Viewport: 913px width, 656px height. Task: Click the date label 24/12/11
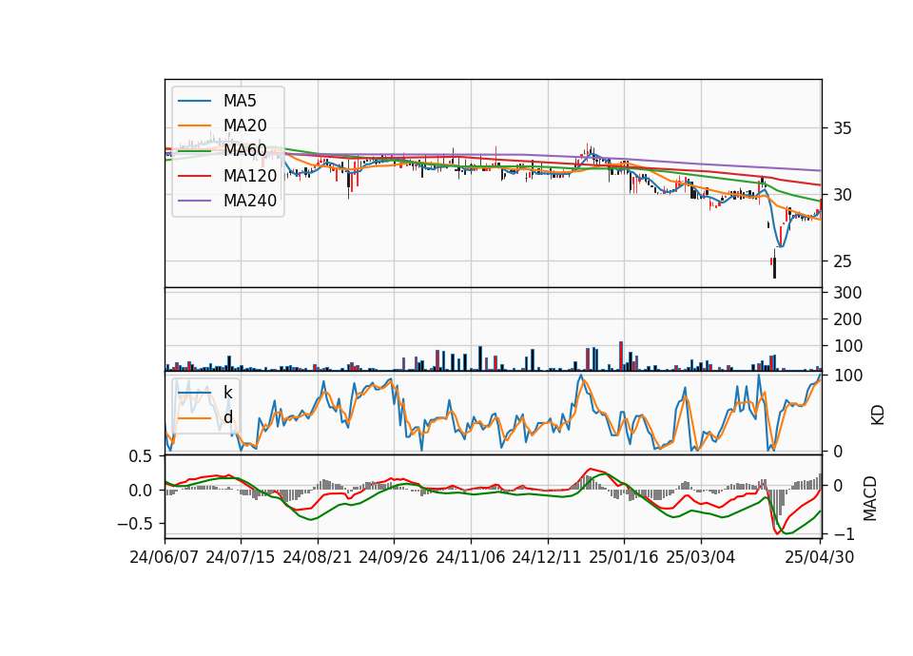pos(547,557)
